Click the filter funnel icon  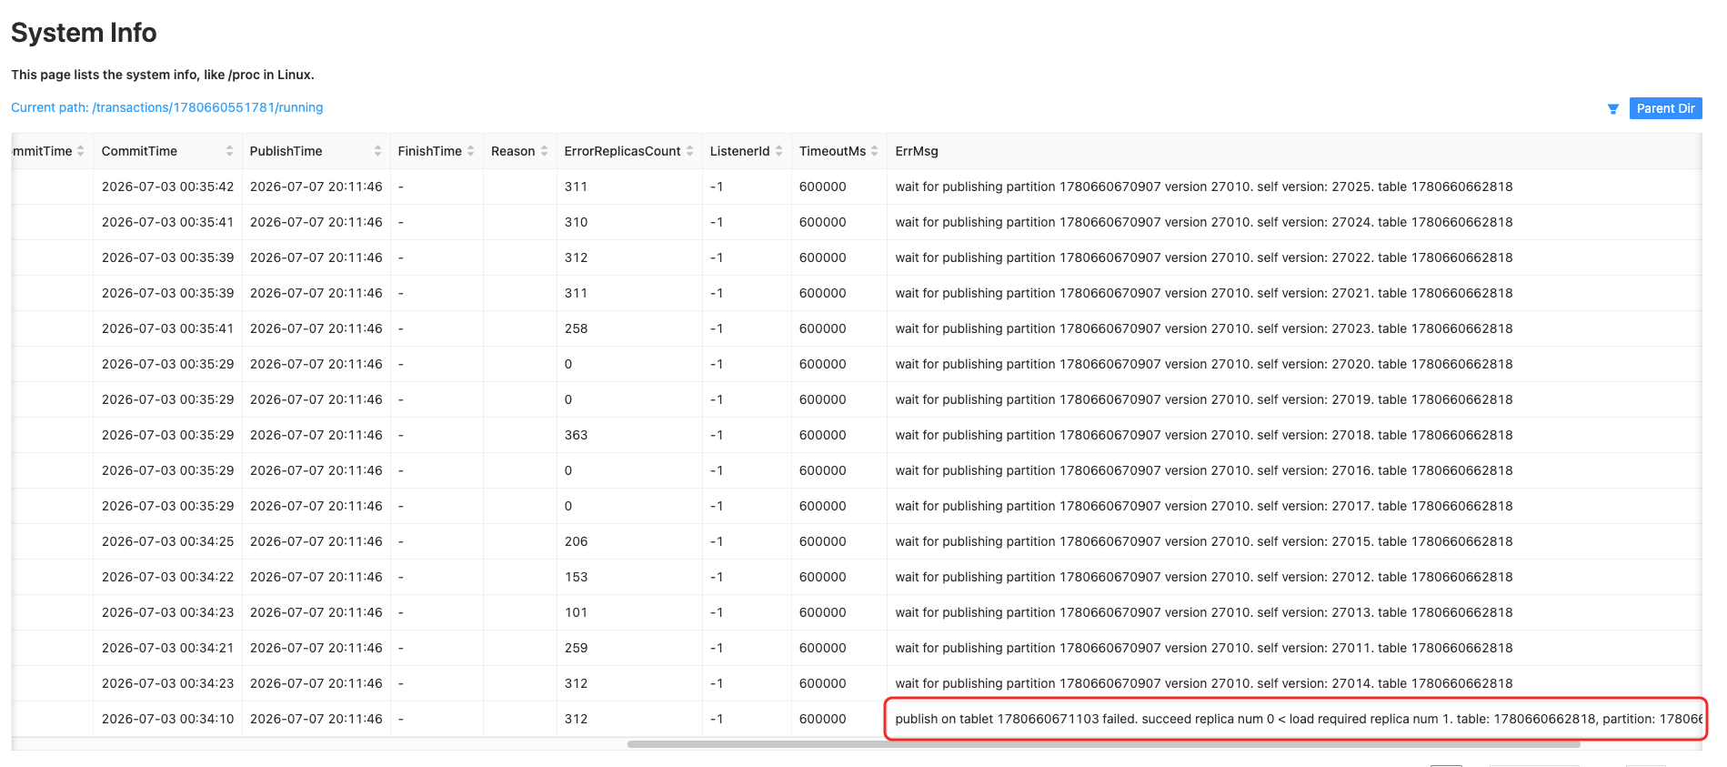(1612, 109)
